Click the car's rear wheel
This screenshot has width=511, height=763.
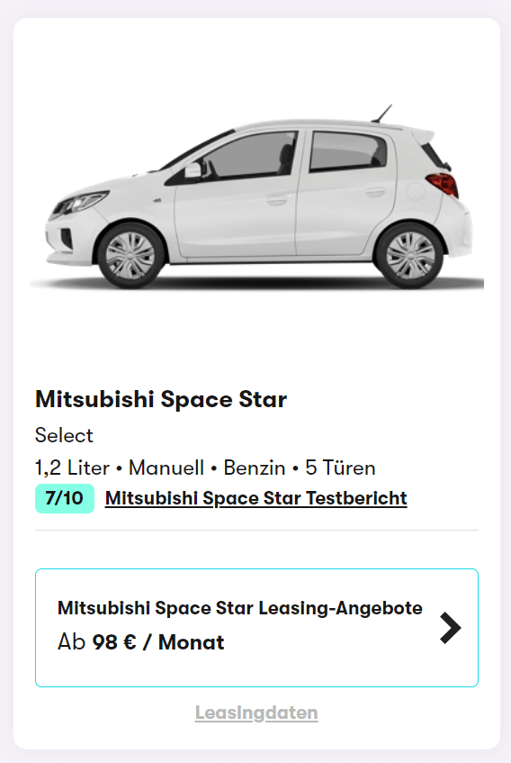point(410,255)
